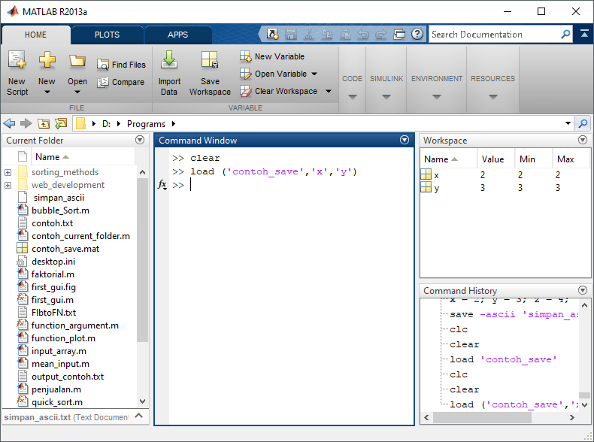
Task: Go forward with the Forward arrow
Action: (26, 123)
